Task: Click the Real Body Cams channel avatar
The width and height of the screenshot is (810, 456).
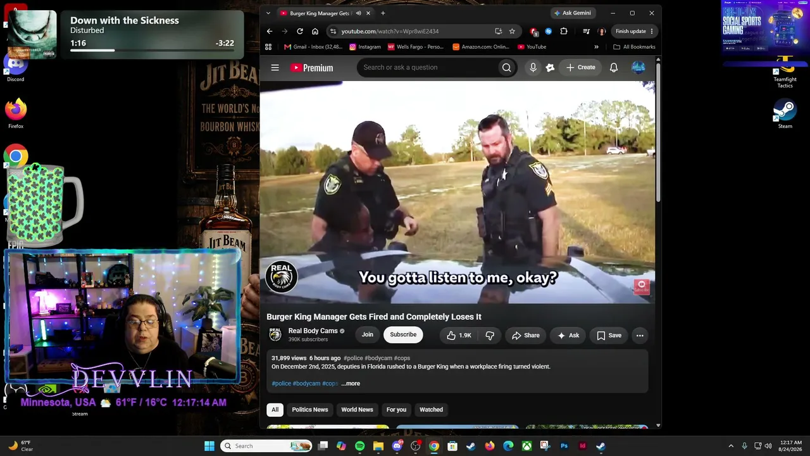Action: click(x=275, y=334)
